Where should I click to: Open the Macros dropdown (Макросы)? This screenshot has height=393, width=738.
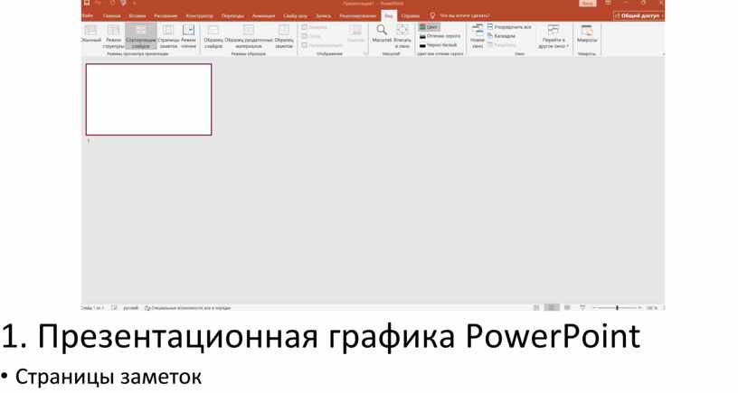[587, 35]
